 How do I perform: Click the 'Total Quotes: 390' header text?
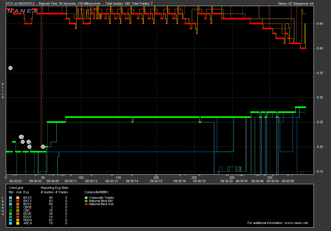click(118, 3)
